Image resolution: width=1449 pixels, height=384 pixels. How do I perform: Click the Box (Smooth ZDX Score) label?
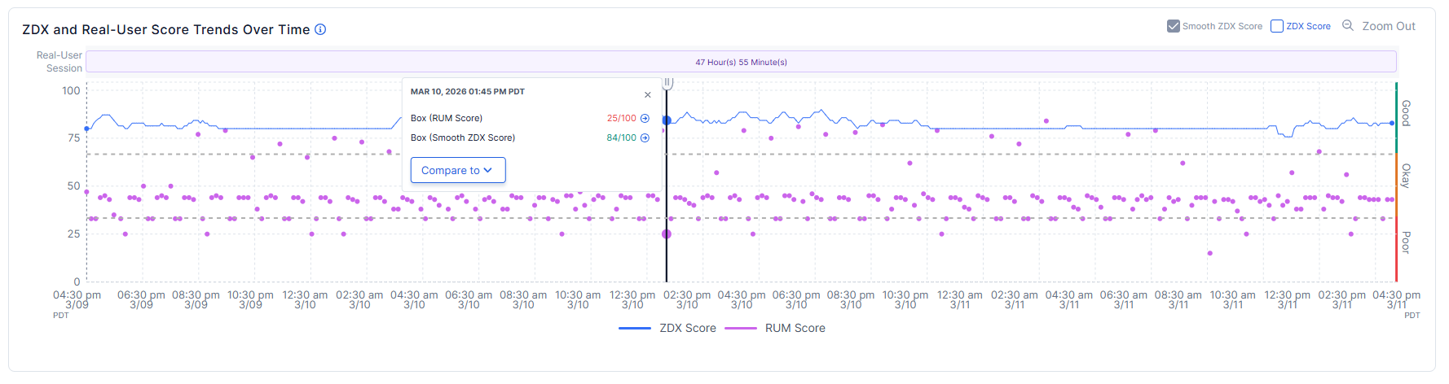tap(463, 137)
